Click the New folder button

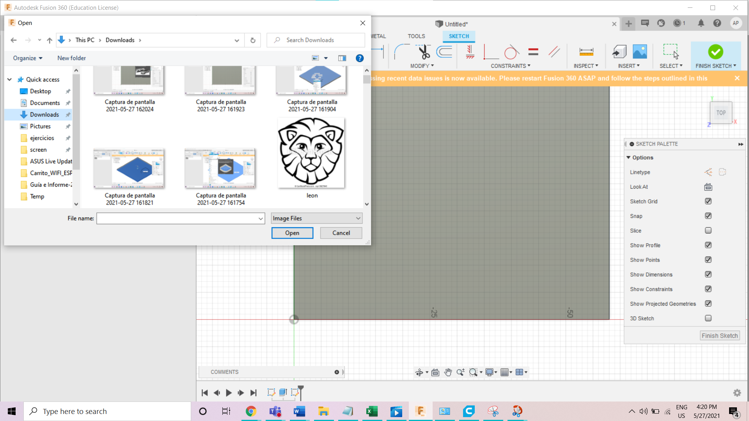71,58
